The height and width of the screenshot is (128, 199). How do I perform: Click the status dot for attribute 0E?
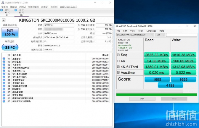(4, 98)
